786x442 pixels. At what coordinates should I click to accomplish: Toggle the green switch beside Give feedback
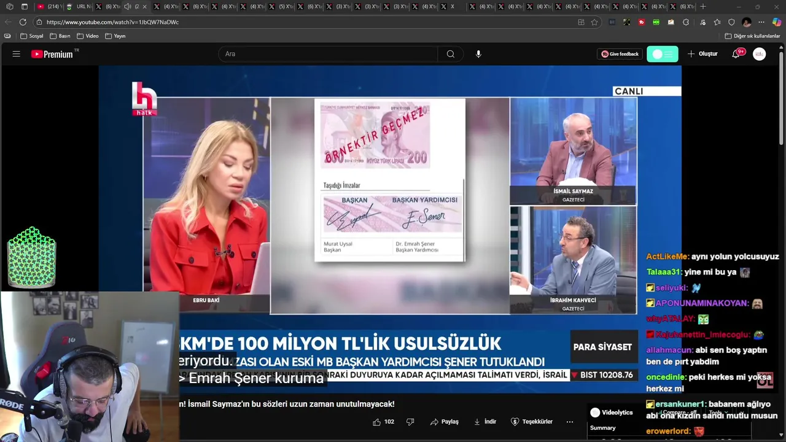tap(663, 54)
